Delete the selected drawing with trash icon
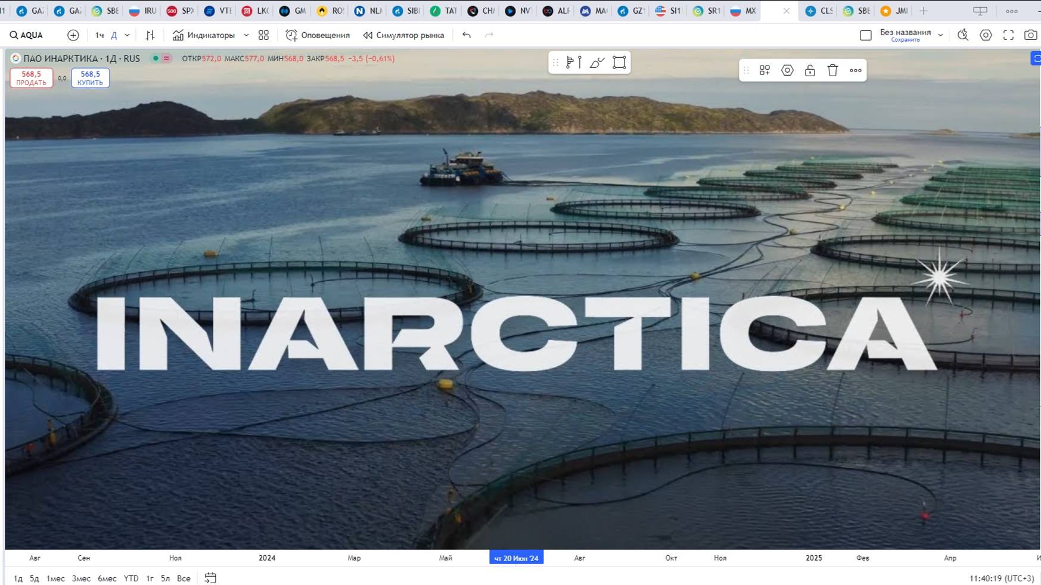This screenshot has height=585, width=1041. pos(832,70)
